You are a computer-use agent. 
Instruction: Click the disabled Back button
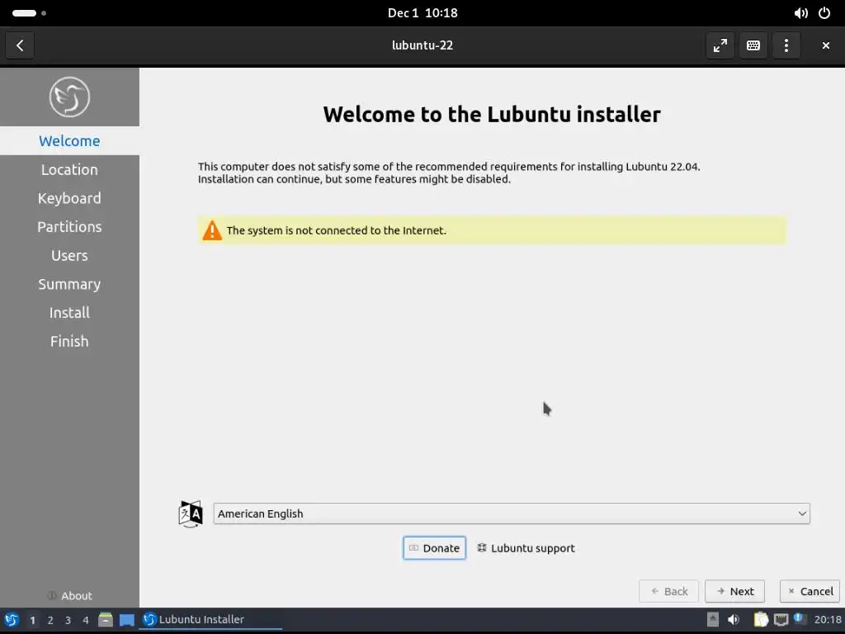[668, 591]
